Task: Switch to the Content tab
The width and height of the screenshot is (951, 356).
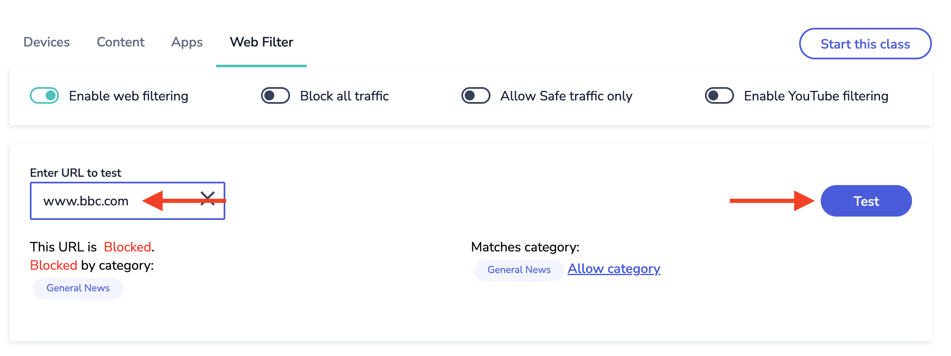Action: [x=120, y=42]
